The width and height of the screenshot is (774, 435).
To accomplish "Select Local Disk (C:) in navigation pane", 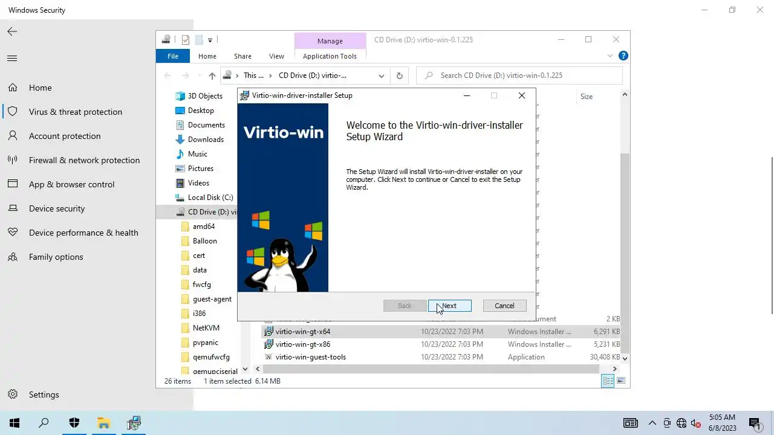I will (x=210, y=198).
